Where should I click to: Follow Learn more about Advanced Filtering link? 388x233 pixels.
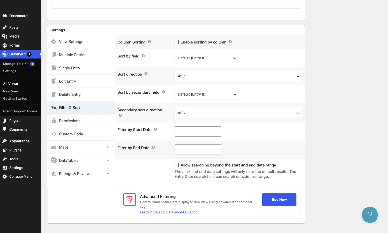(170, 212)
